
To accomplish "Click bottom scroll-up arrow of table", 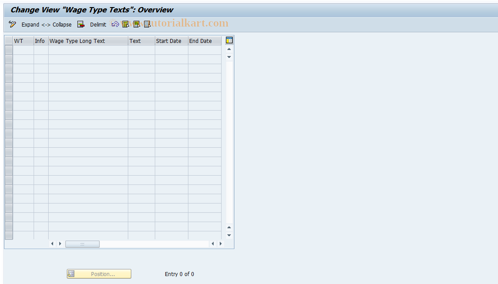I will [229, 227].
